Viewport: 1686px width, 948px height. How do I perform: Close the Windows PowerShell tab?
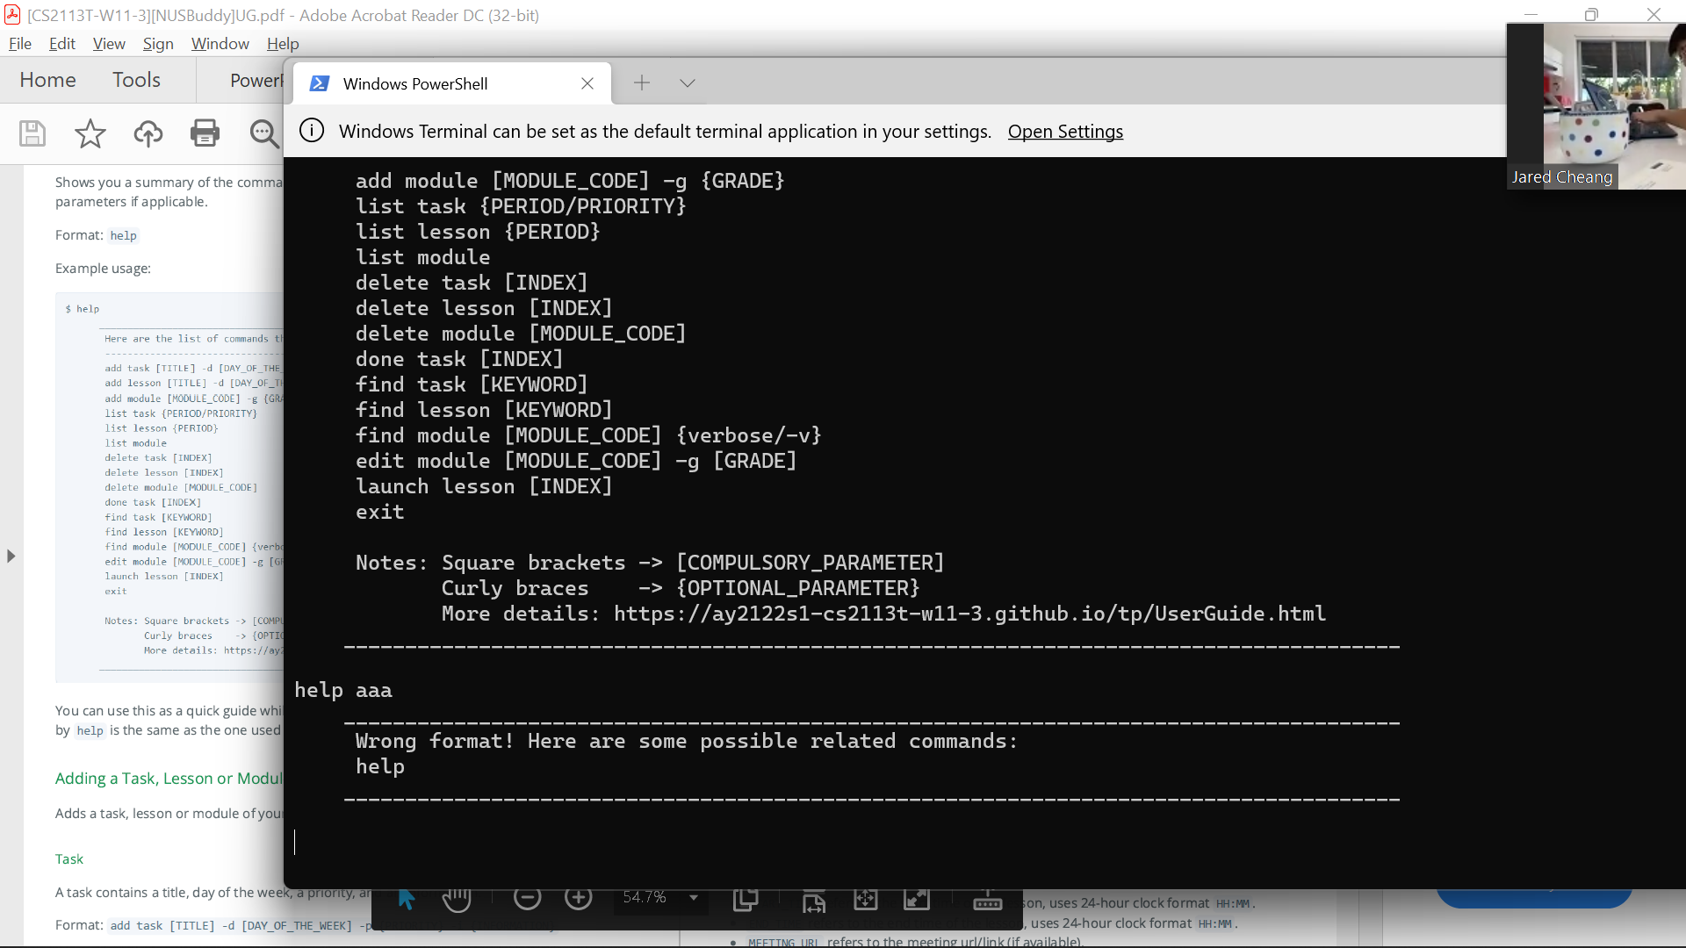point(587,83)
